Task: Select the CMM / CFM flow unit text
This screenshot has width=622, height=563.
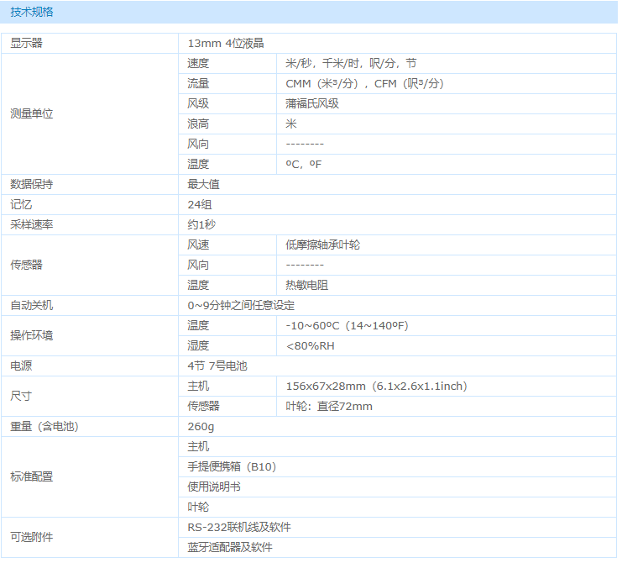Action: (x=364, y=83)
